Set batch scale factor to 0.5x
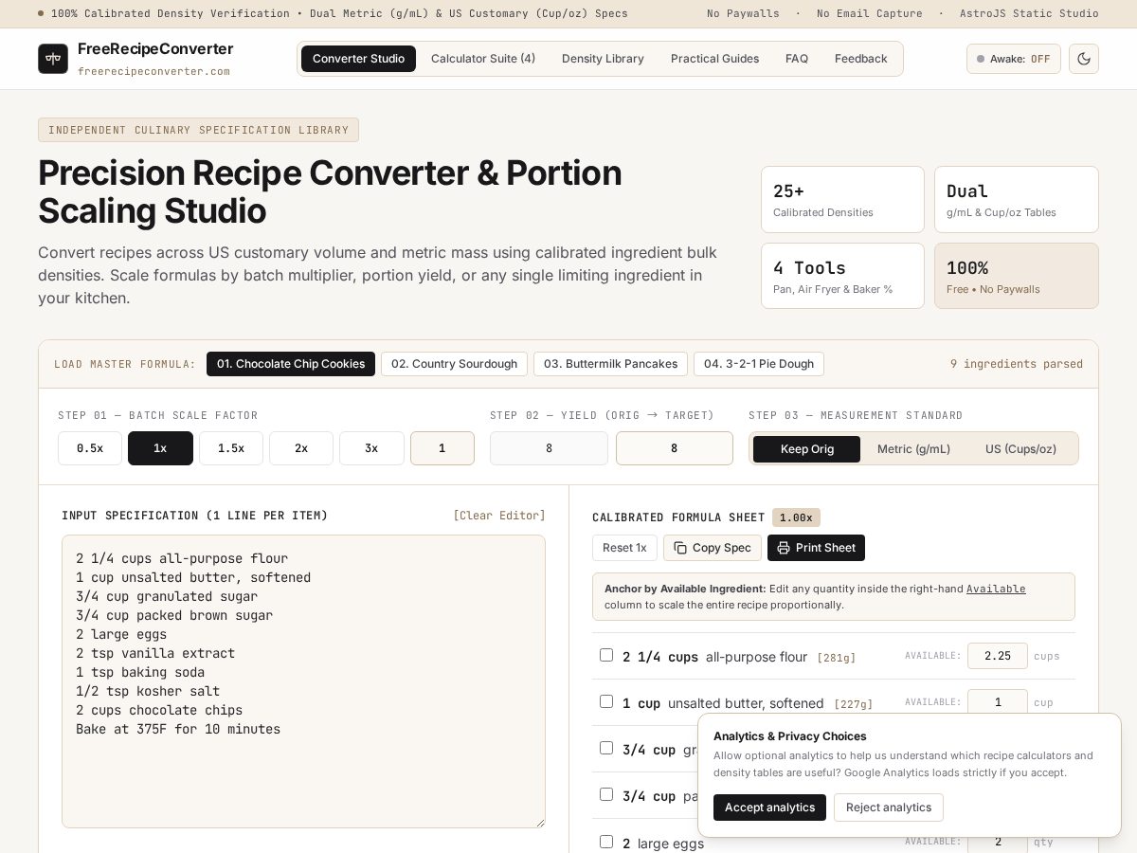This screenshot has width=1137, height=853. click(x=90, y=448)
